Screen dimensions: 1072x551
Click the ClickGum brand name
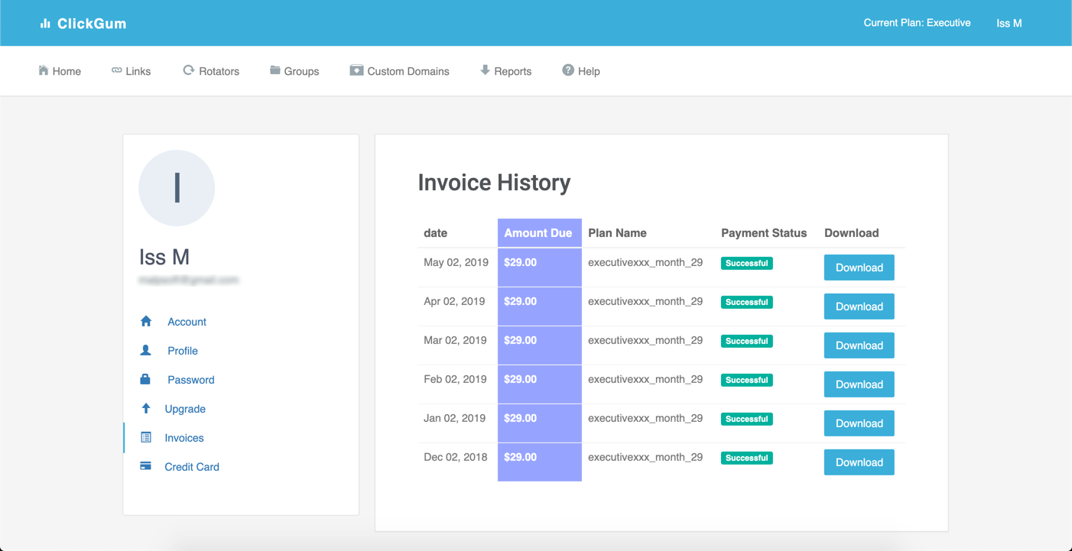point(92,24)
